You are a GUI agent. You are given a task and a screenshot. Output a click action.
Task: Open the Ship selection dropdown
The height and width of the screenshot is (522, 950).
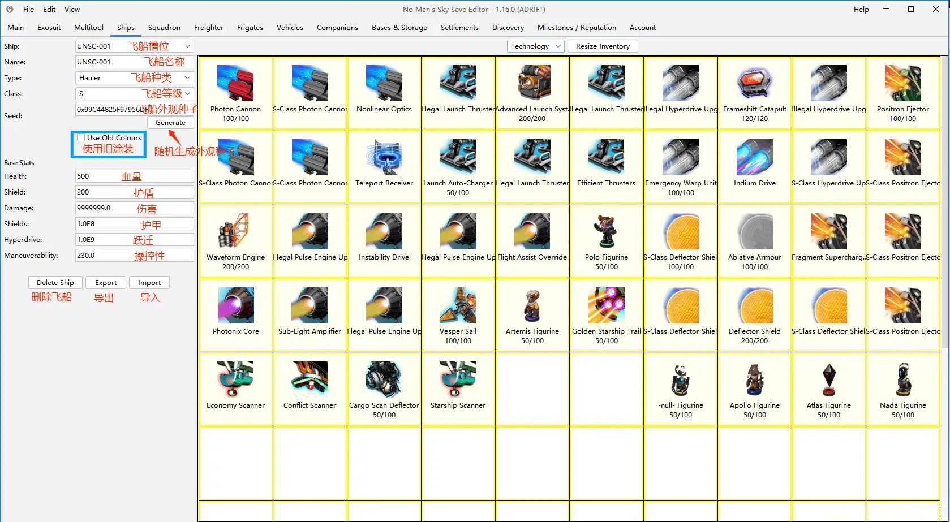point(135,46)
